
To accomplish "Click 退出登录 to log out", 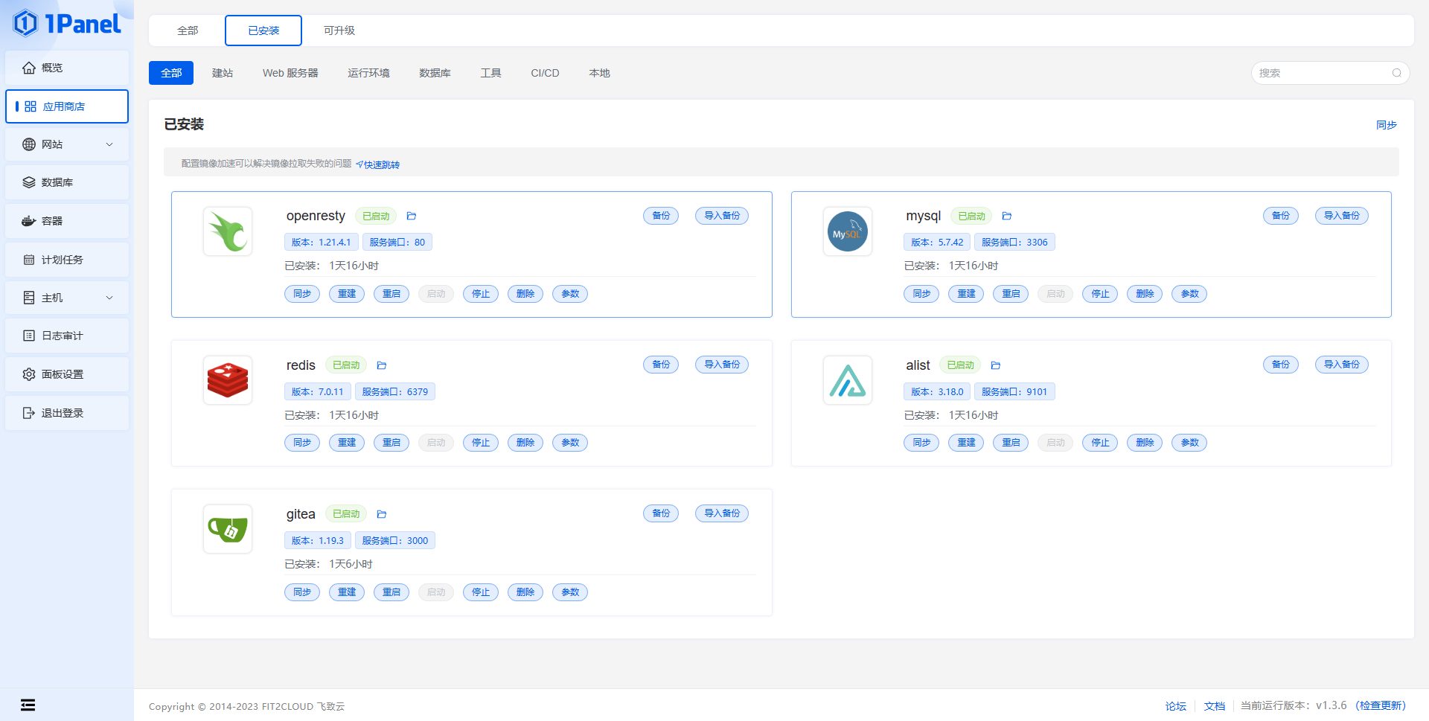I will [x=67, y=413].
